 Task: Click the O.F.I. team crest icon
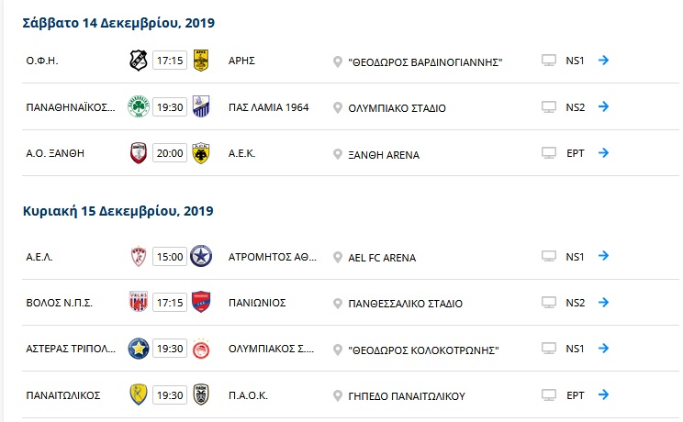click(x=139, y=61)
